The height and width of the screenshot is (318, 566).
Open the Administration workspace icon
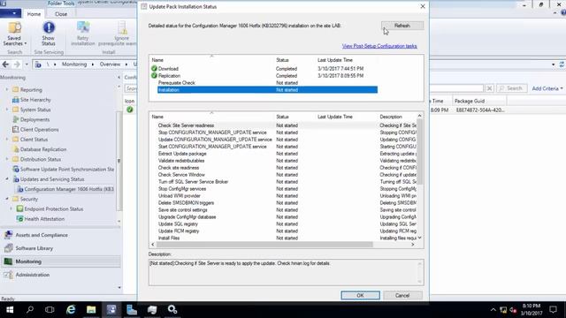pyautogui.click(x=8, y=275)
